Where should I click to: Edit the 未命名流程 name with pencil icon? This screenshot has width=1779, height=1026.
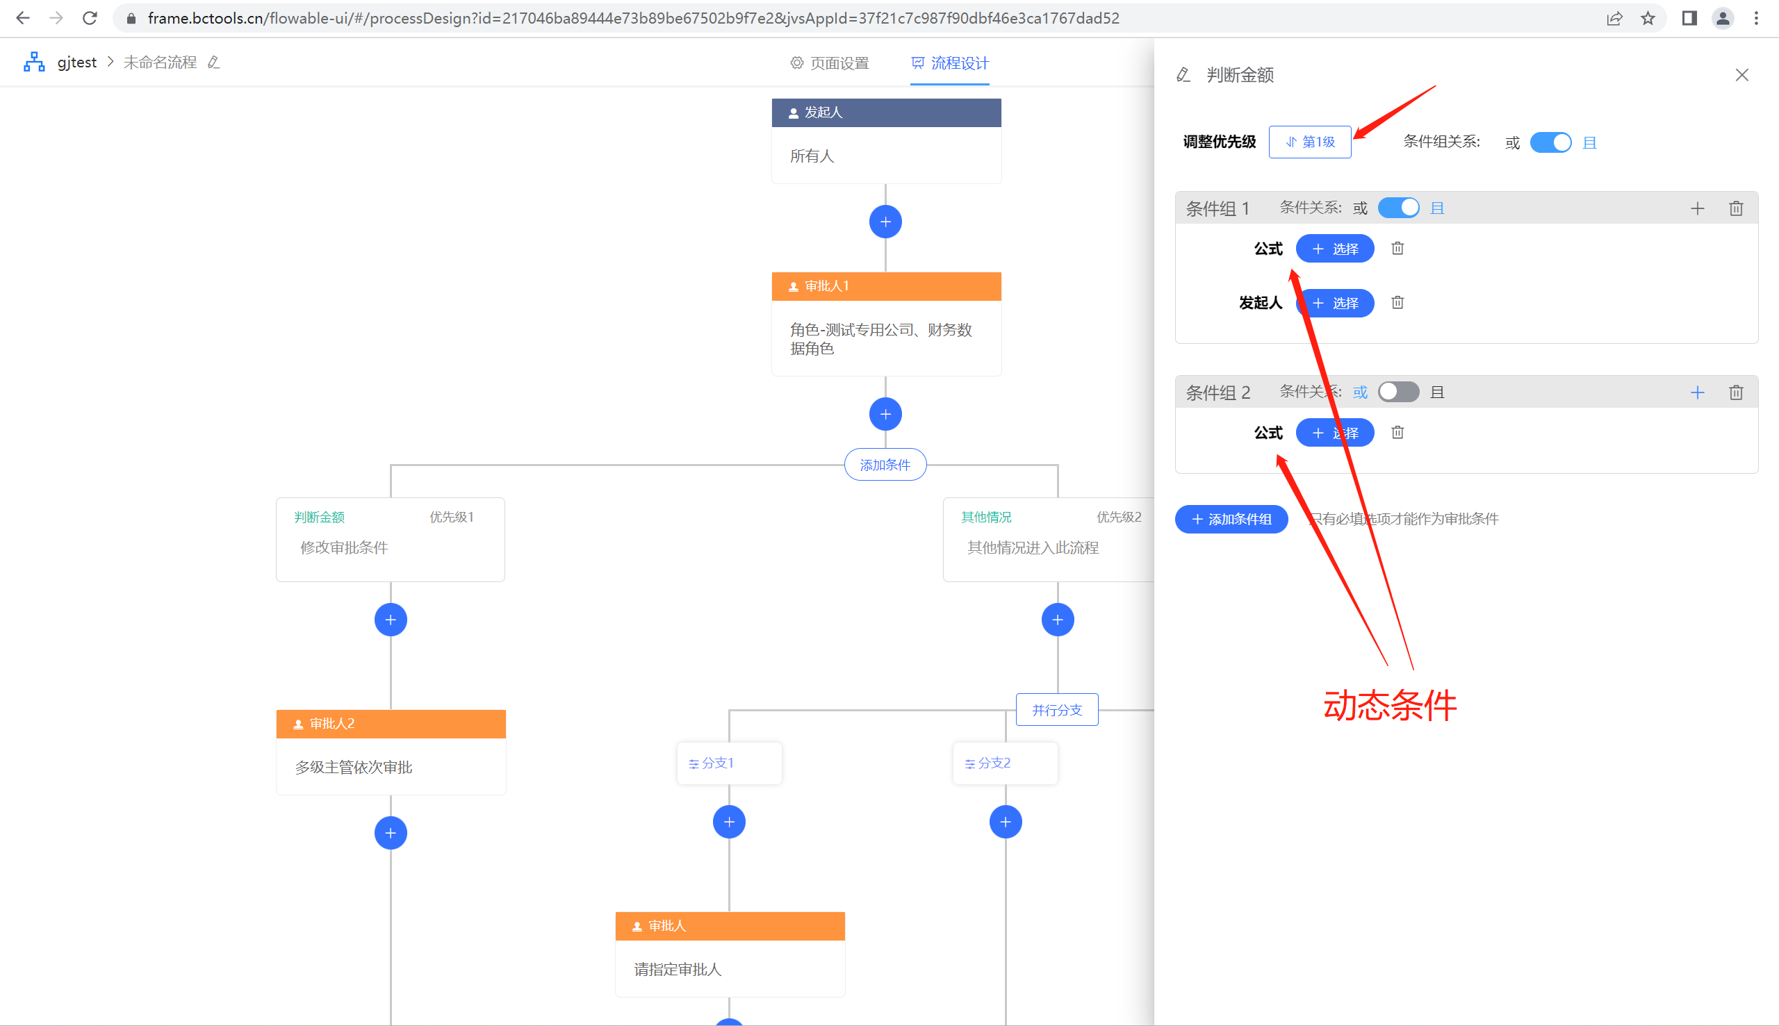point(213,63)
